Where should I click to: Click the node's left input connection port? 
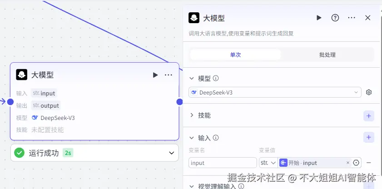pyautogui.click(x=10, y=102)
